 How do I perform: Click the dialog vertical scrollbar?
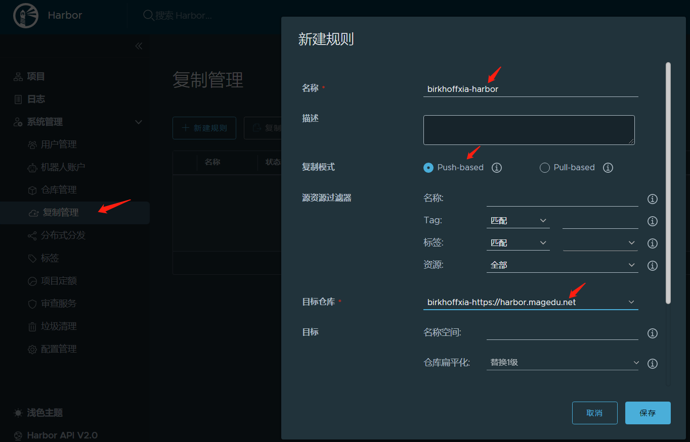[668, 183]
